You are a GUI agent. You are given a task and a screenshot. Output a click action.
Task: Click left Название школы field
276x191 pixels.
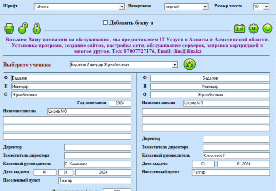[x=89, y=111]
